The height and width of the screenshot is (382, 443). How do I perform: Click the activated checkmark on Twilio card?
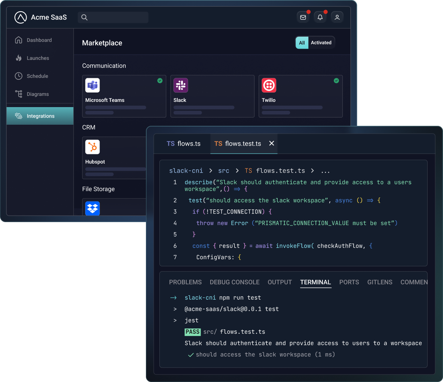pyautogui.click(x=336, y=81)
